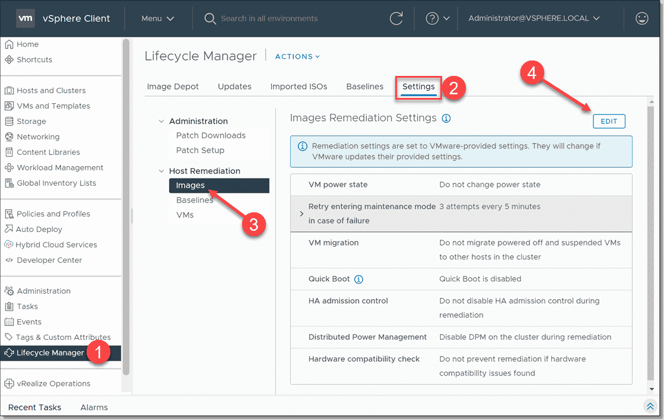This screenshot has width=664, height=420.
Task: Open the feedback smiley icon
Action: 641,18
